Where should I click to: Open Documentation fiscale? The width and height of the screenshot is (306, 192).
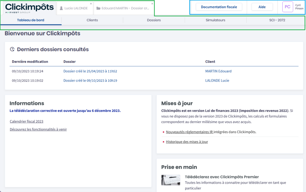pos(219,7)
